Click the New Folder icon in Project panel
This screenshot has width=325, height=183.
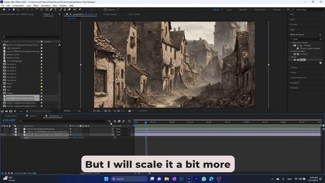click(7, 111)
